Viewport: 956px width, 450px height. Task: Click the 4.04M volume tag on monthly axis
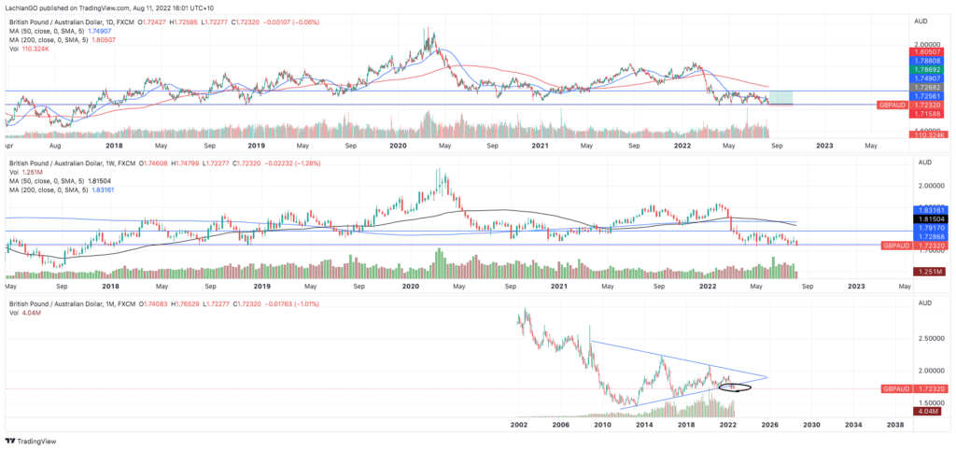926,411
